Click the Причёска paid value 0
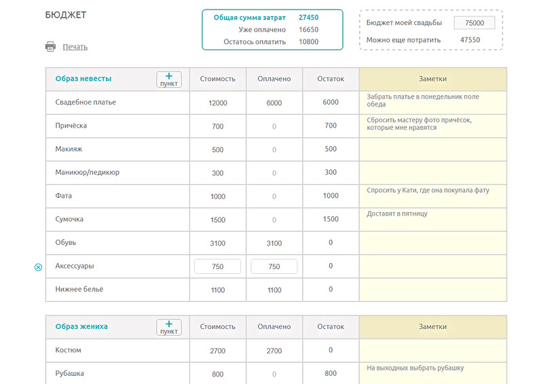The width and height of the screenshot is (554, 384). [x=274, y=126]
